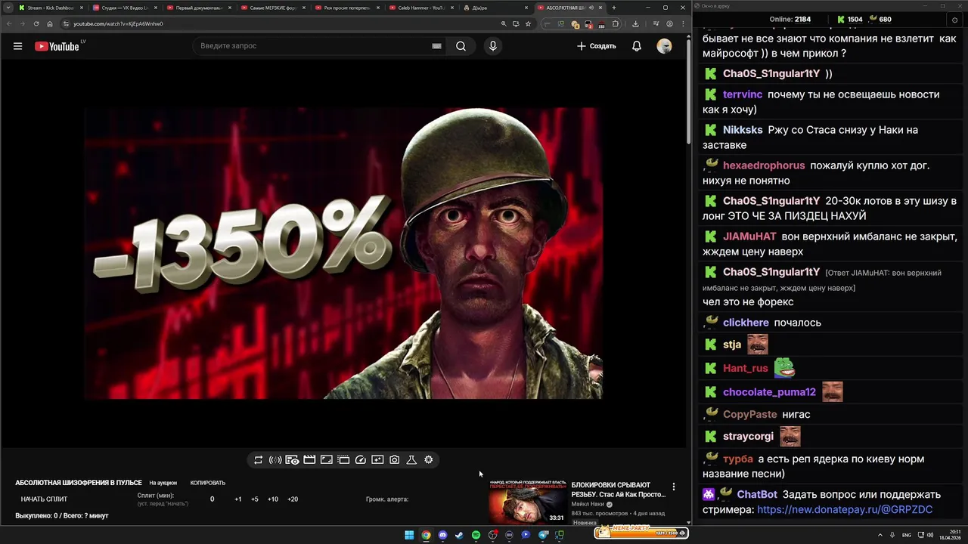Image resolution: width=968 pixels, height=544 pixels.
Task: Click username chocolate_puma12 in chat
Action: coord(769,392)
